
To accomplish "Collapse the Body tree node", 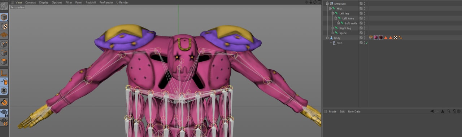I will click(x=327, y=38).
